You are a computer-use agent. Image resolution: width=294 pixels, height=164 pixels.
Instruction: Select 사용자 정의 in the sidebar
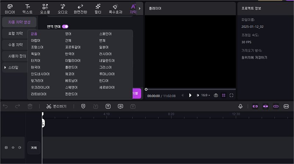tap(17, 56)
